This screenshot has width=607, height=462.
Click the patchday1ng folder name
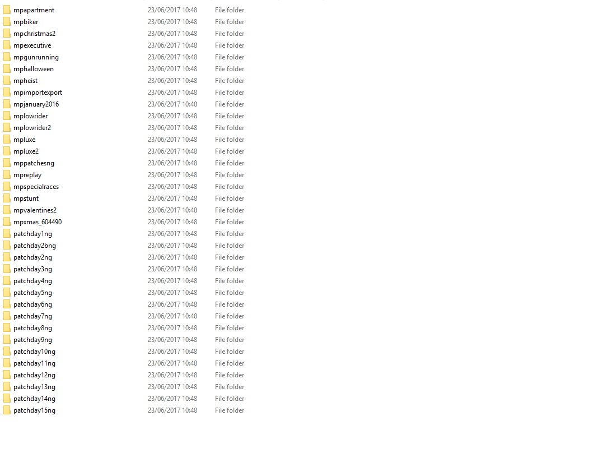(x=32, y=234)
